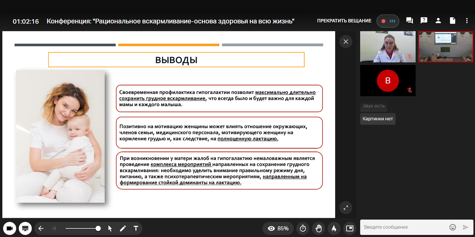Expand the slide to fullscreen
475x237 pixels.
click(x=346, y=208)
